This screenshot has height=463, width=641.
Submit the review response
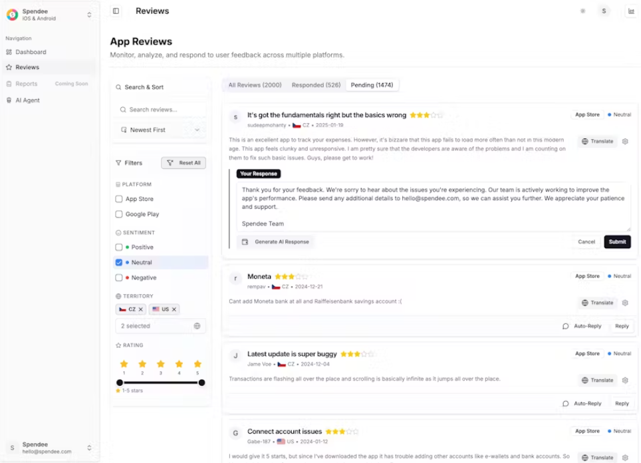(x=617, y=241)
